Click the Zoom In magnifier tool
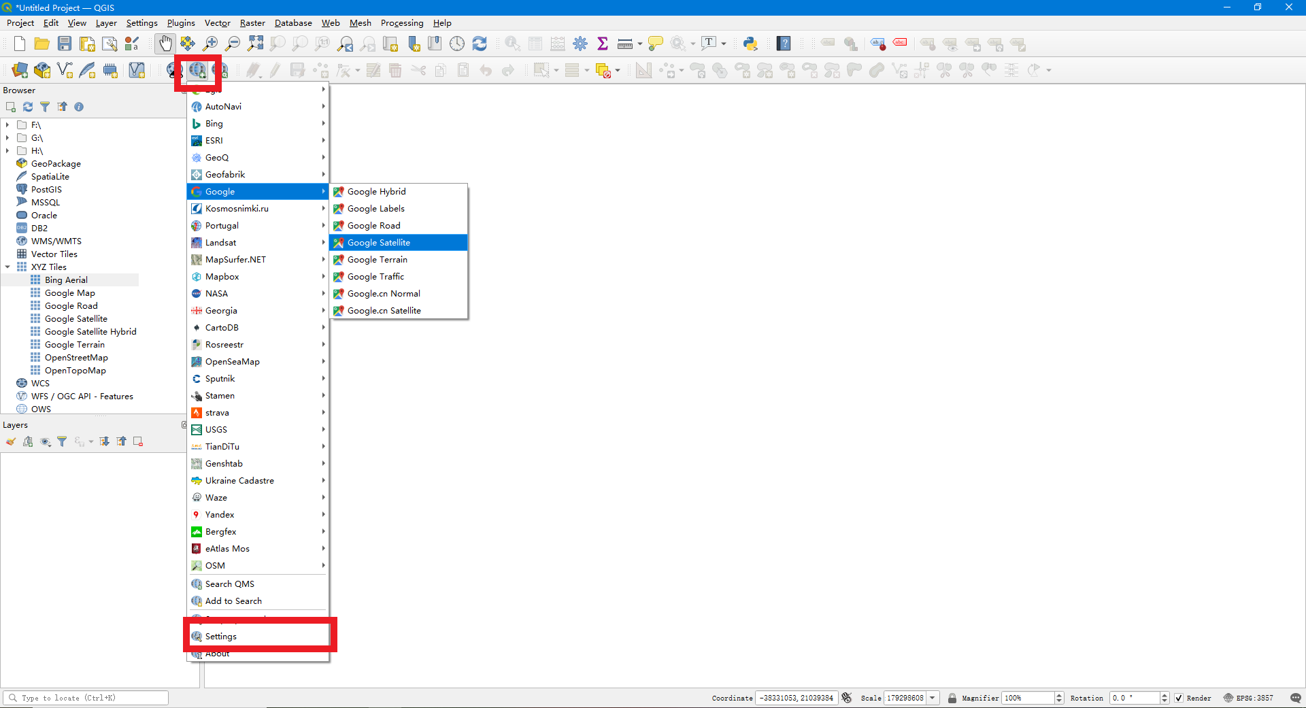1306x708 pixels. [211, 44]
